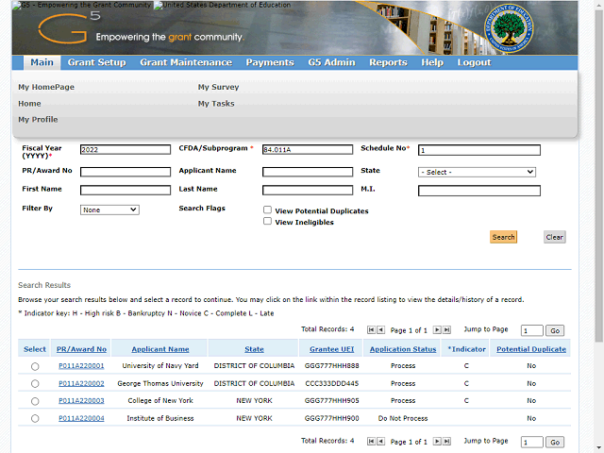The image size is (604, 453).
Task: Jump to last page using top pagination icon
Action: (x=447, y=329)
